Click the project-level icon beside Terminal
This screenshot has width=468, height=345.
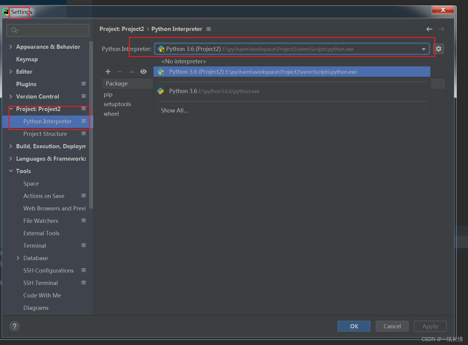coord(84,245)
